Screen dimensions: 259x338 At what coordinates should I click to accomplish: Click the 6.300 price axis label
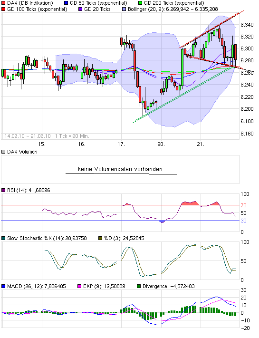click(247, 48)
